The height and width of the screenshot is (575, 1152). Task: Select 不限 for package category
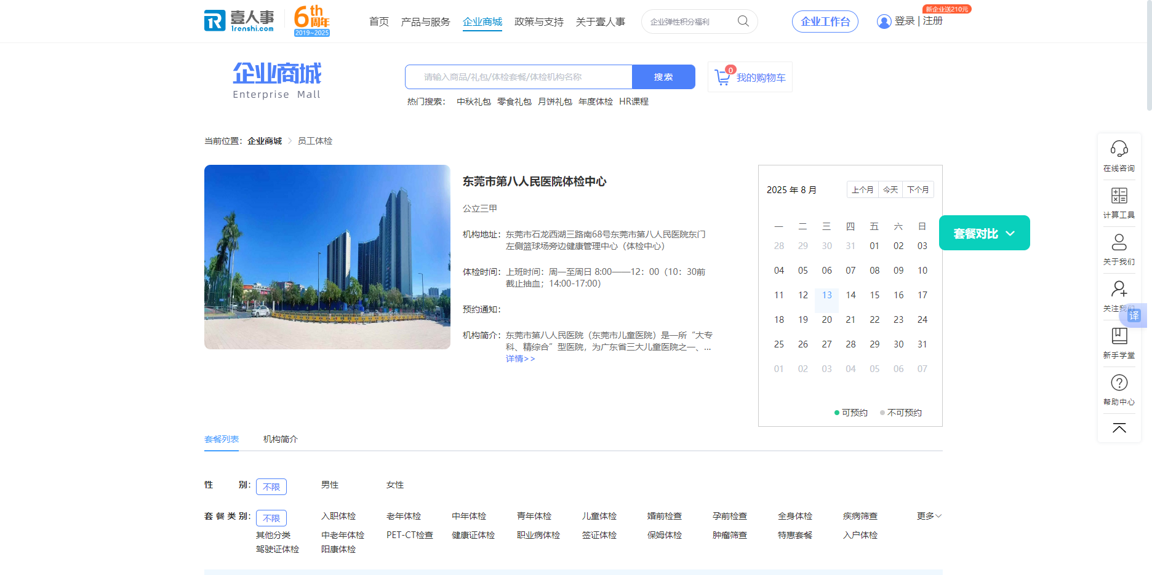[271, 518]
